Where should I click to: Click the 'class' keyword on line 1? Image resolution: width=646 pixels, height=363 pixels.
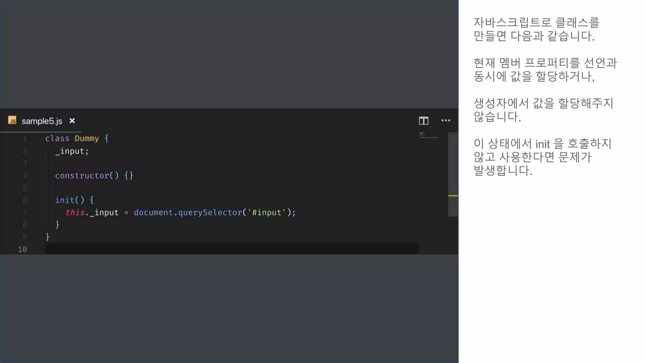pos(57,138)
